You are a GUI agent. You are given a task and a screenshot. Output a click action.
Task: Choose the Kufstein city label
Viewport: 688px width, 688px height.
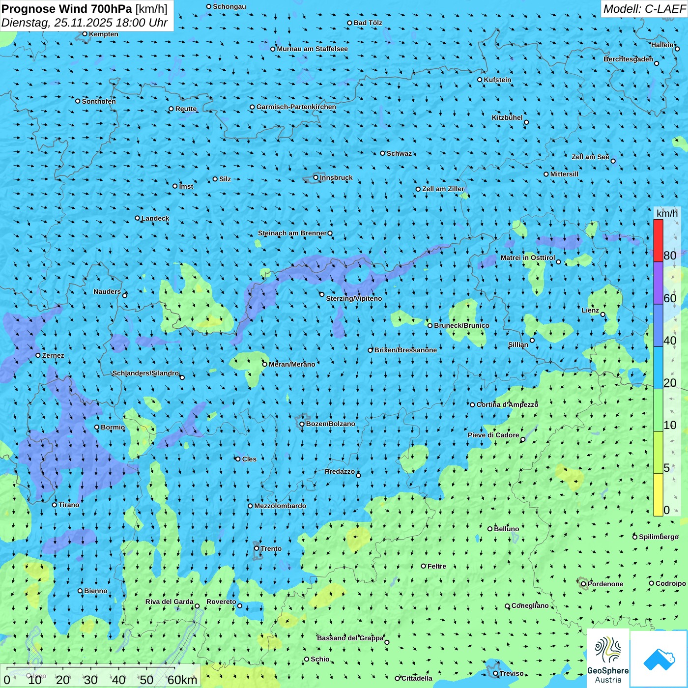coord(497,80)
